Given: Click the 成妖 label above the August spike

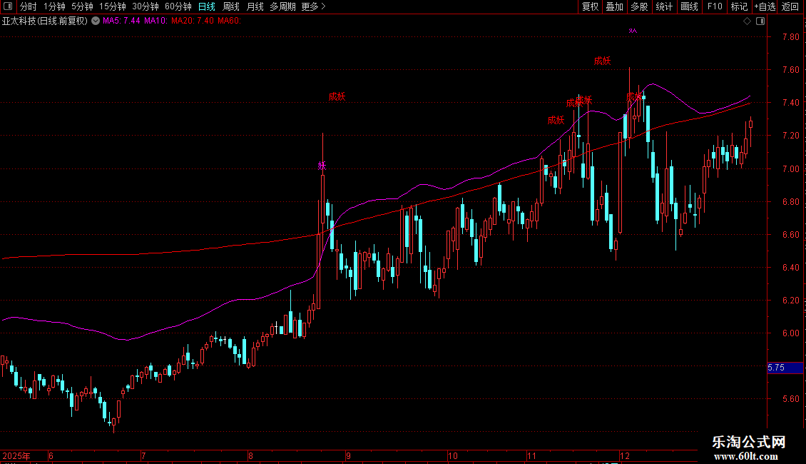Looking at the screenshot, I should tap(337, 96).
